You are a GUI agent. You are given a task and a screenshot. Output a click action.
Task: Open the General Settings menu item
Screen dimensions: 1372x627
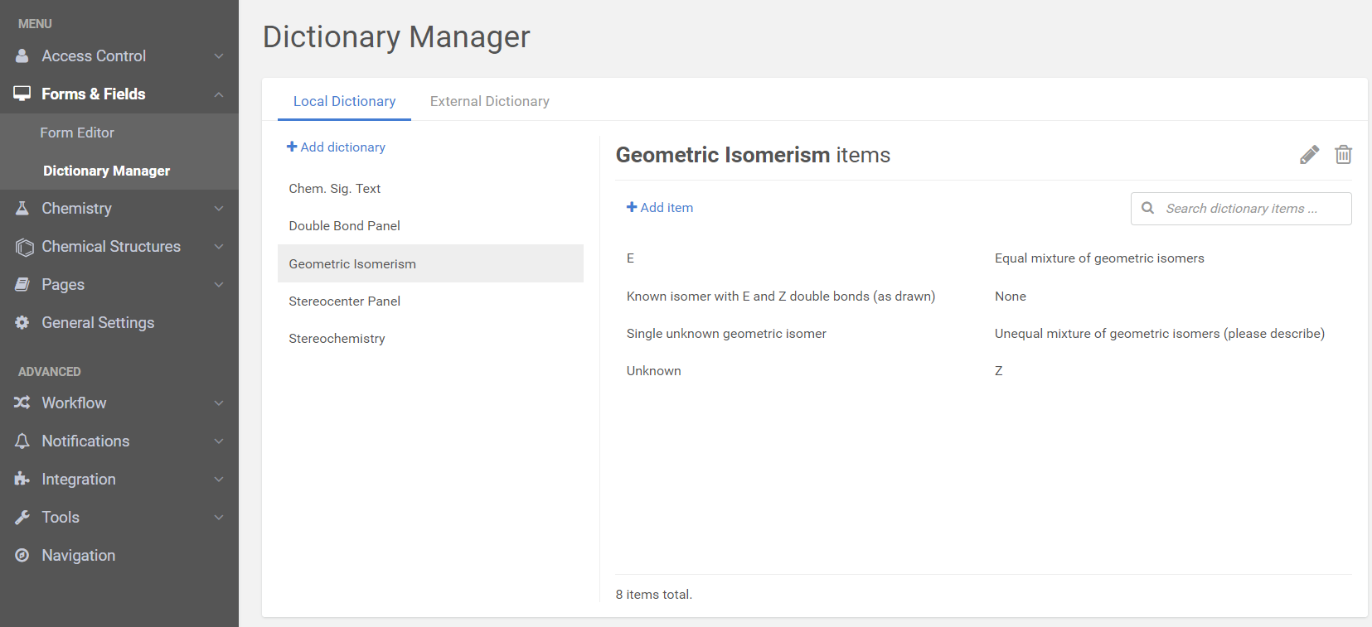click(98, 322)
